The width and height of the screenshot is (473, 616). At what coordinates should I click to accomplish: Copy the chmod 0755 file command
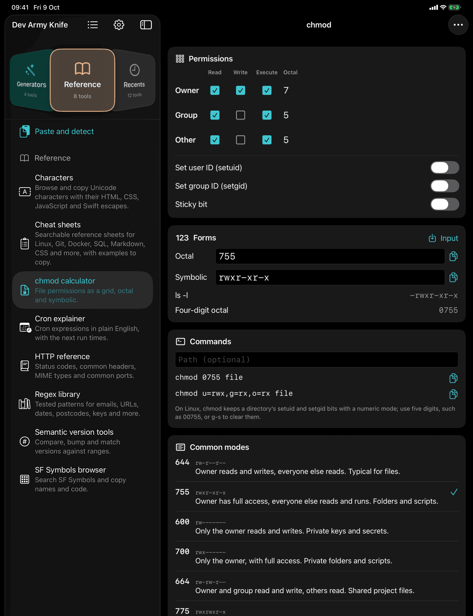[454, 378]
